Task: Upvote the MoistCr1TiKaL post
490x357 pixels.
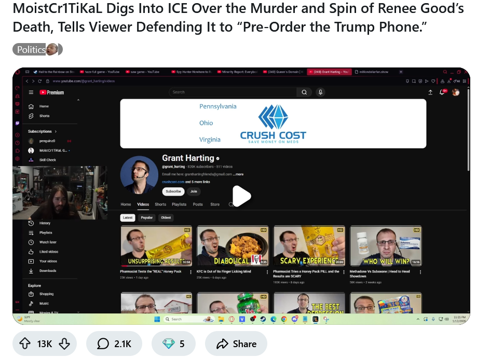Action: [25, 344]
